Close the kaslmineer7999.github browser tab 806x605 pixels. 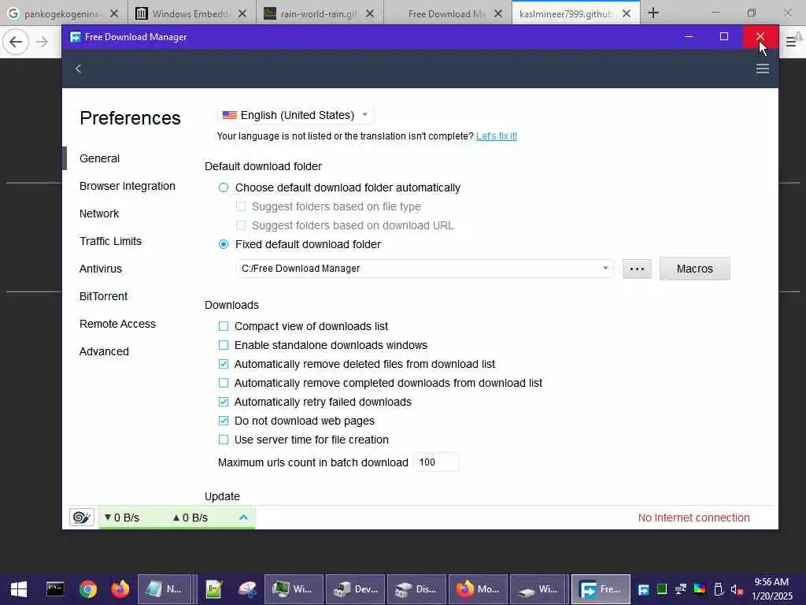[626, 14]
